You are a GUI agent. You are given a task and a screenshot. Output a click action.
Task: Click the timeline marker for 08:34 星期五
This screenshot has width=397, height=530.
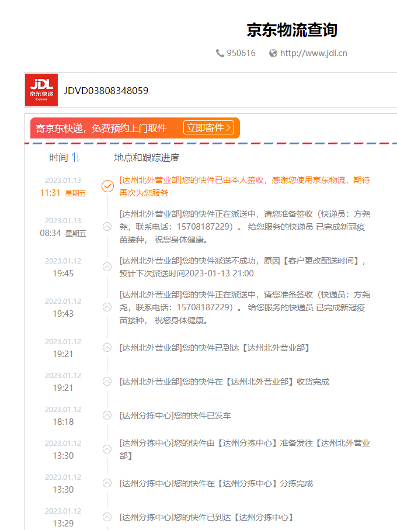pyautogui.click(x=107, y=227)
